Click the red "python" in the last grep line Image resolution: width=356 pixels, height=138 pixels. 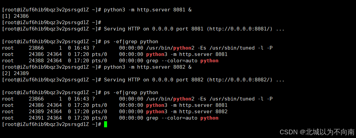[209, 118]
